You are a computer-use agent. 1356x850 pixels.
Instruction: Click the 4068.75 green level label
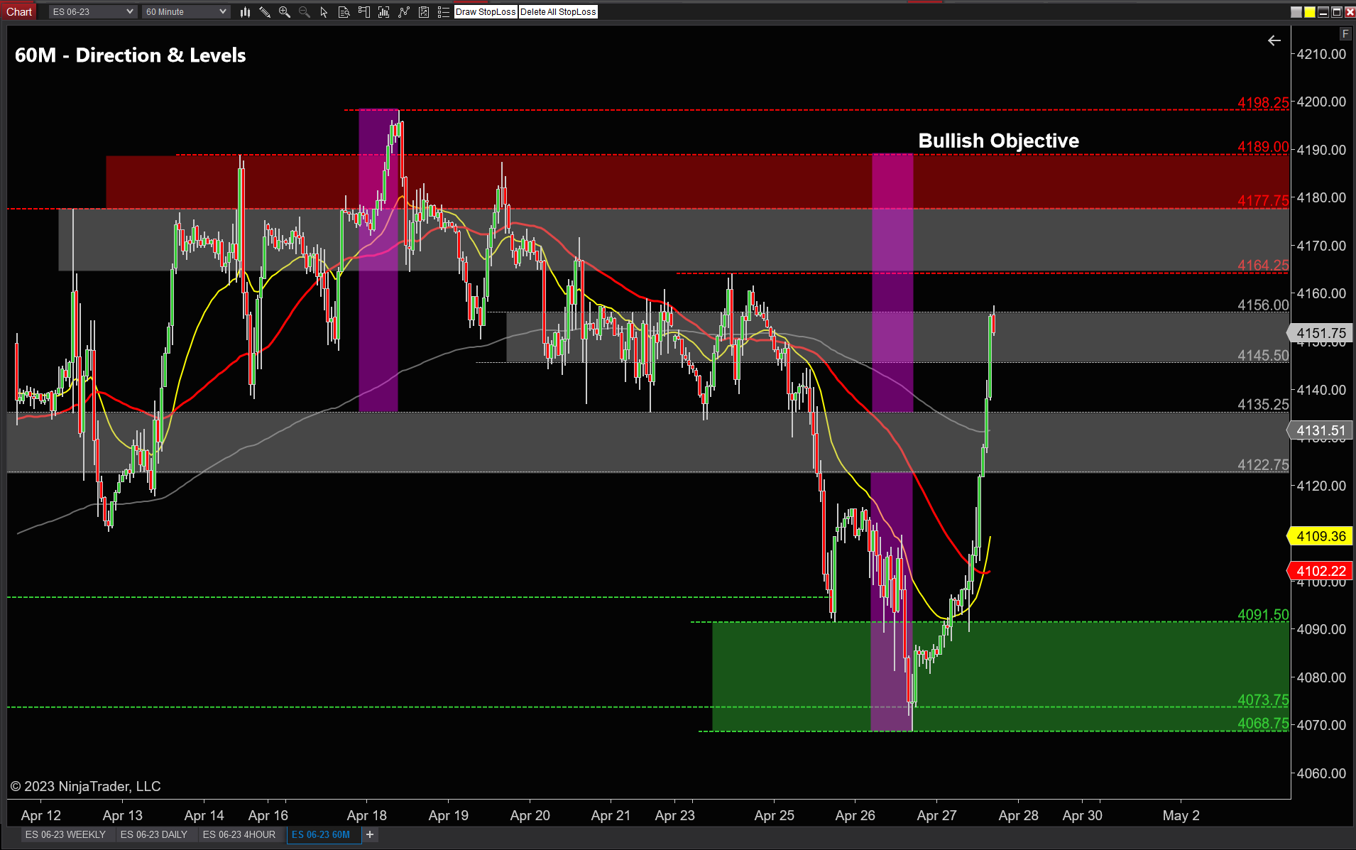click(1263, 724)
